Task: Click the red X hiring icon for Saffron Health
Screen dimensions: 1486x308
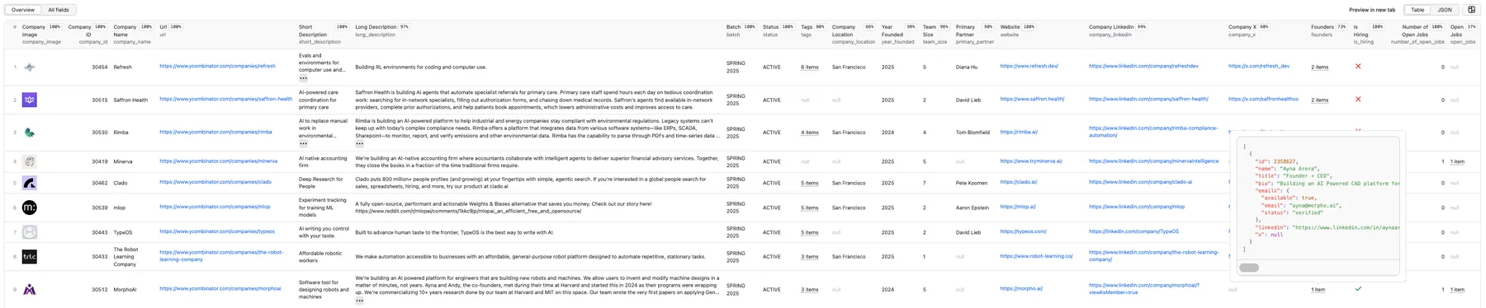Action: pos(1358,100)
